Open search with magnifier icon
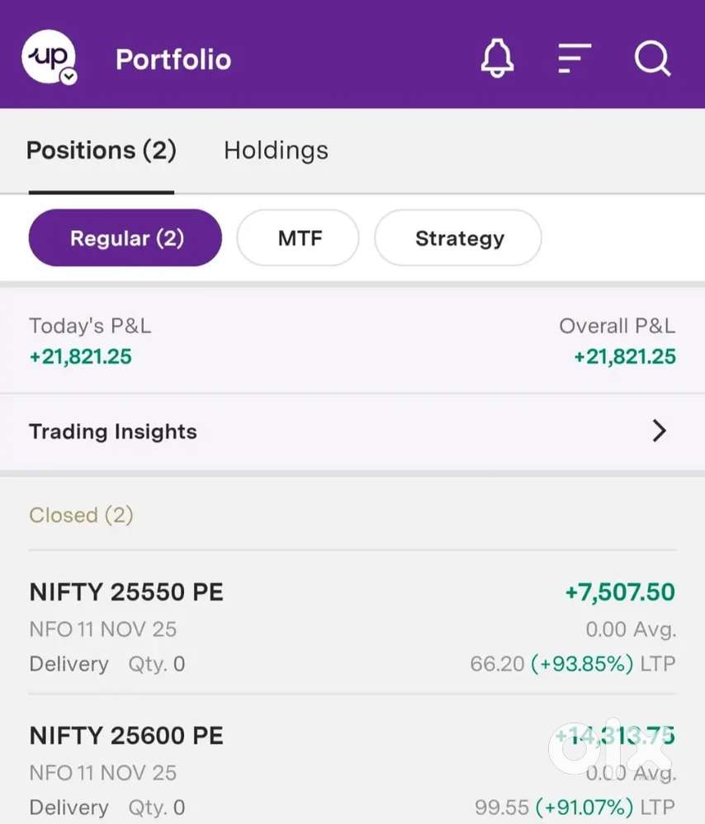This screenshot has height=824, width=705. (652, 59)
